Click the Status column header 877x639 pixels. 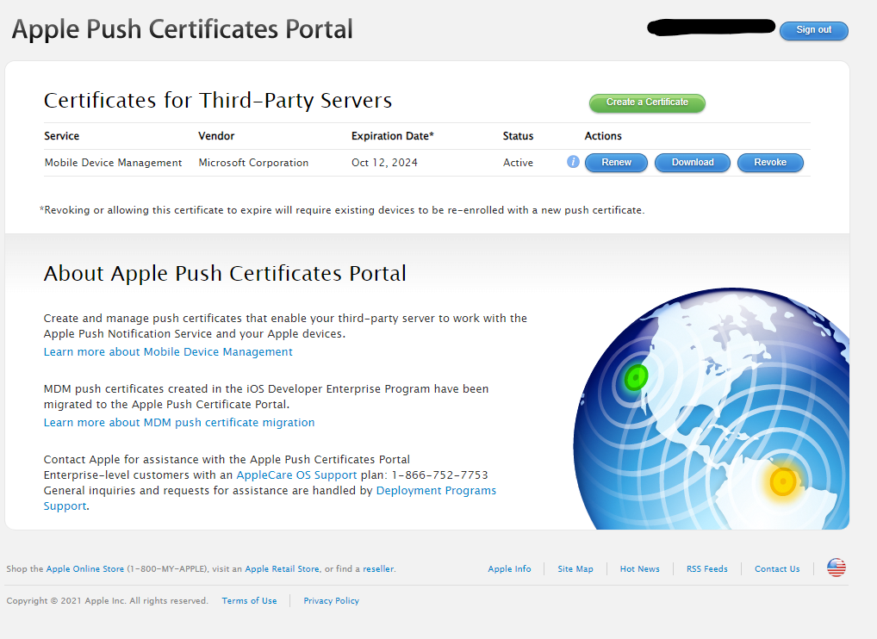pyautogui.click(x=518, y=136)
